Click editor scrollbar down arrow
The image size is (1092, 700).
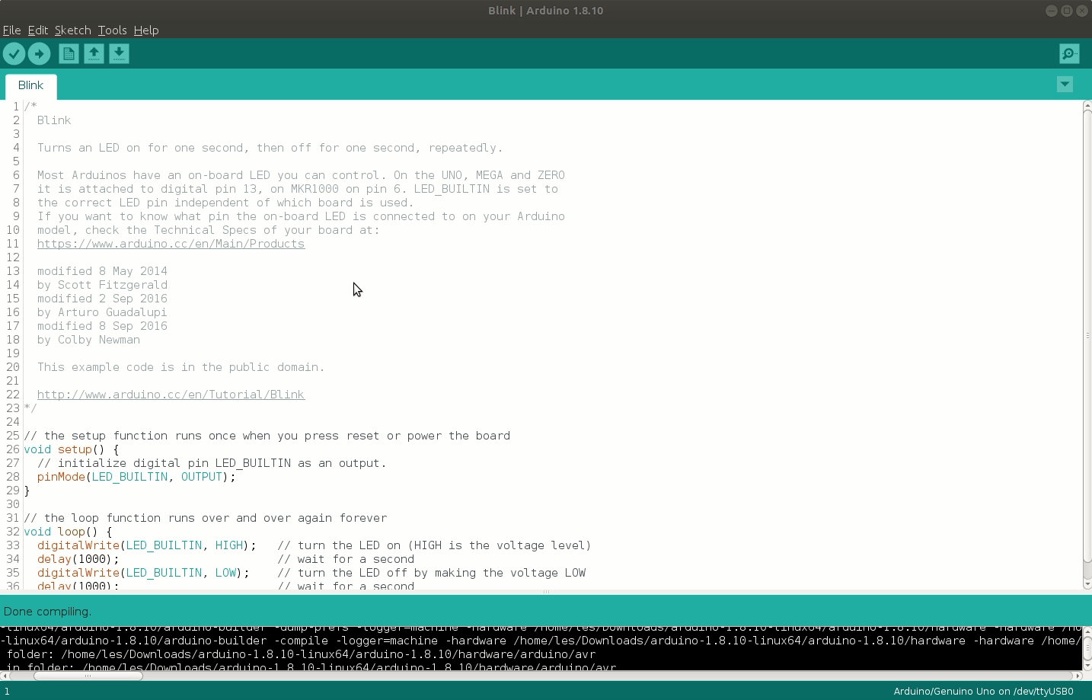pos(1087,584)
